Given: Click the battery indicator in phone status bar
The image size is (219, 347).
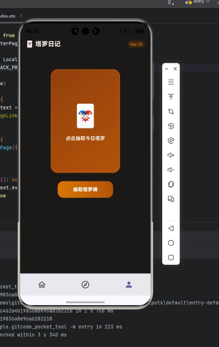Looking at the screenshot, I should 140,32.
